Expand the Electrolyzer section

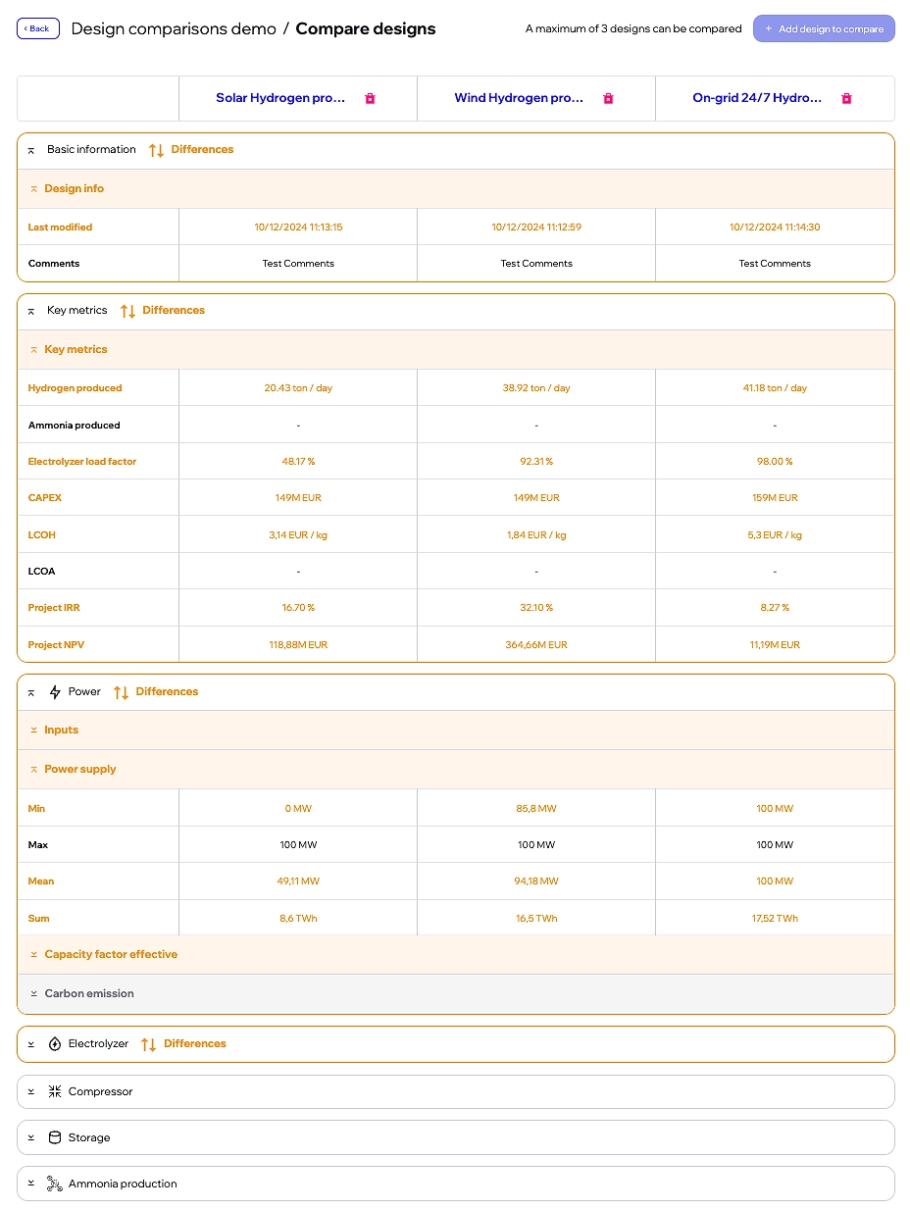tap(31, 1044)
